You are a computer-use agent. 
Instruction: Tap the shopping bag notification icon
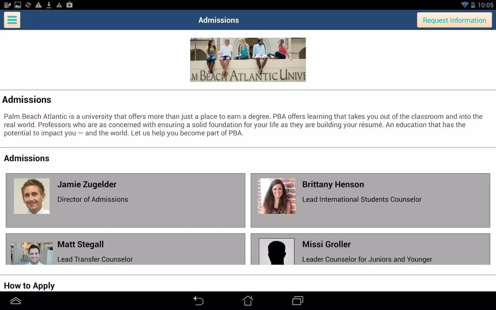click(x=70, y=4)
